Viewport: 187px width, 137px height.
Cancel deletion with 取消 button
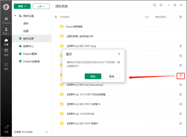(x=111, y=76)
